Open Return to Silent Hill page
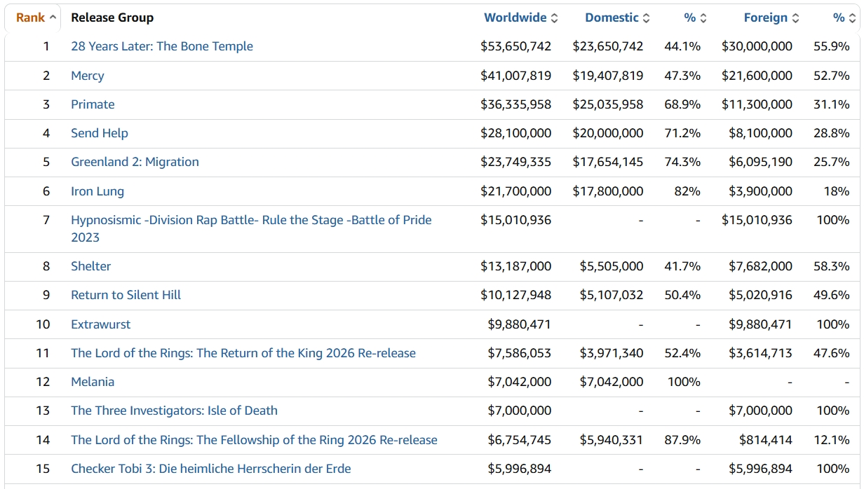 126,295
